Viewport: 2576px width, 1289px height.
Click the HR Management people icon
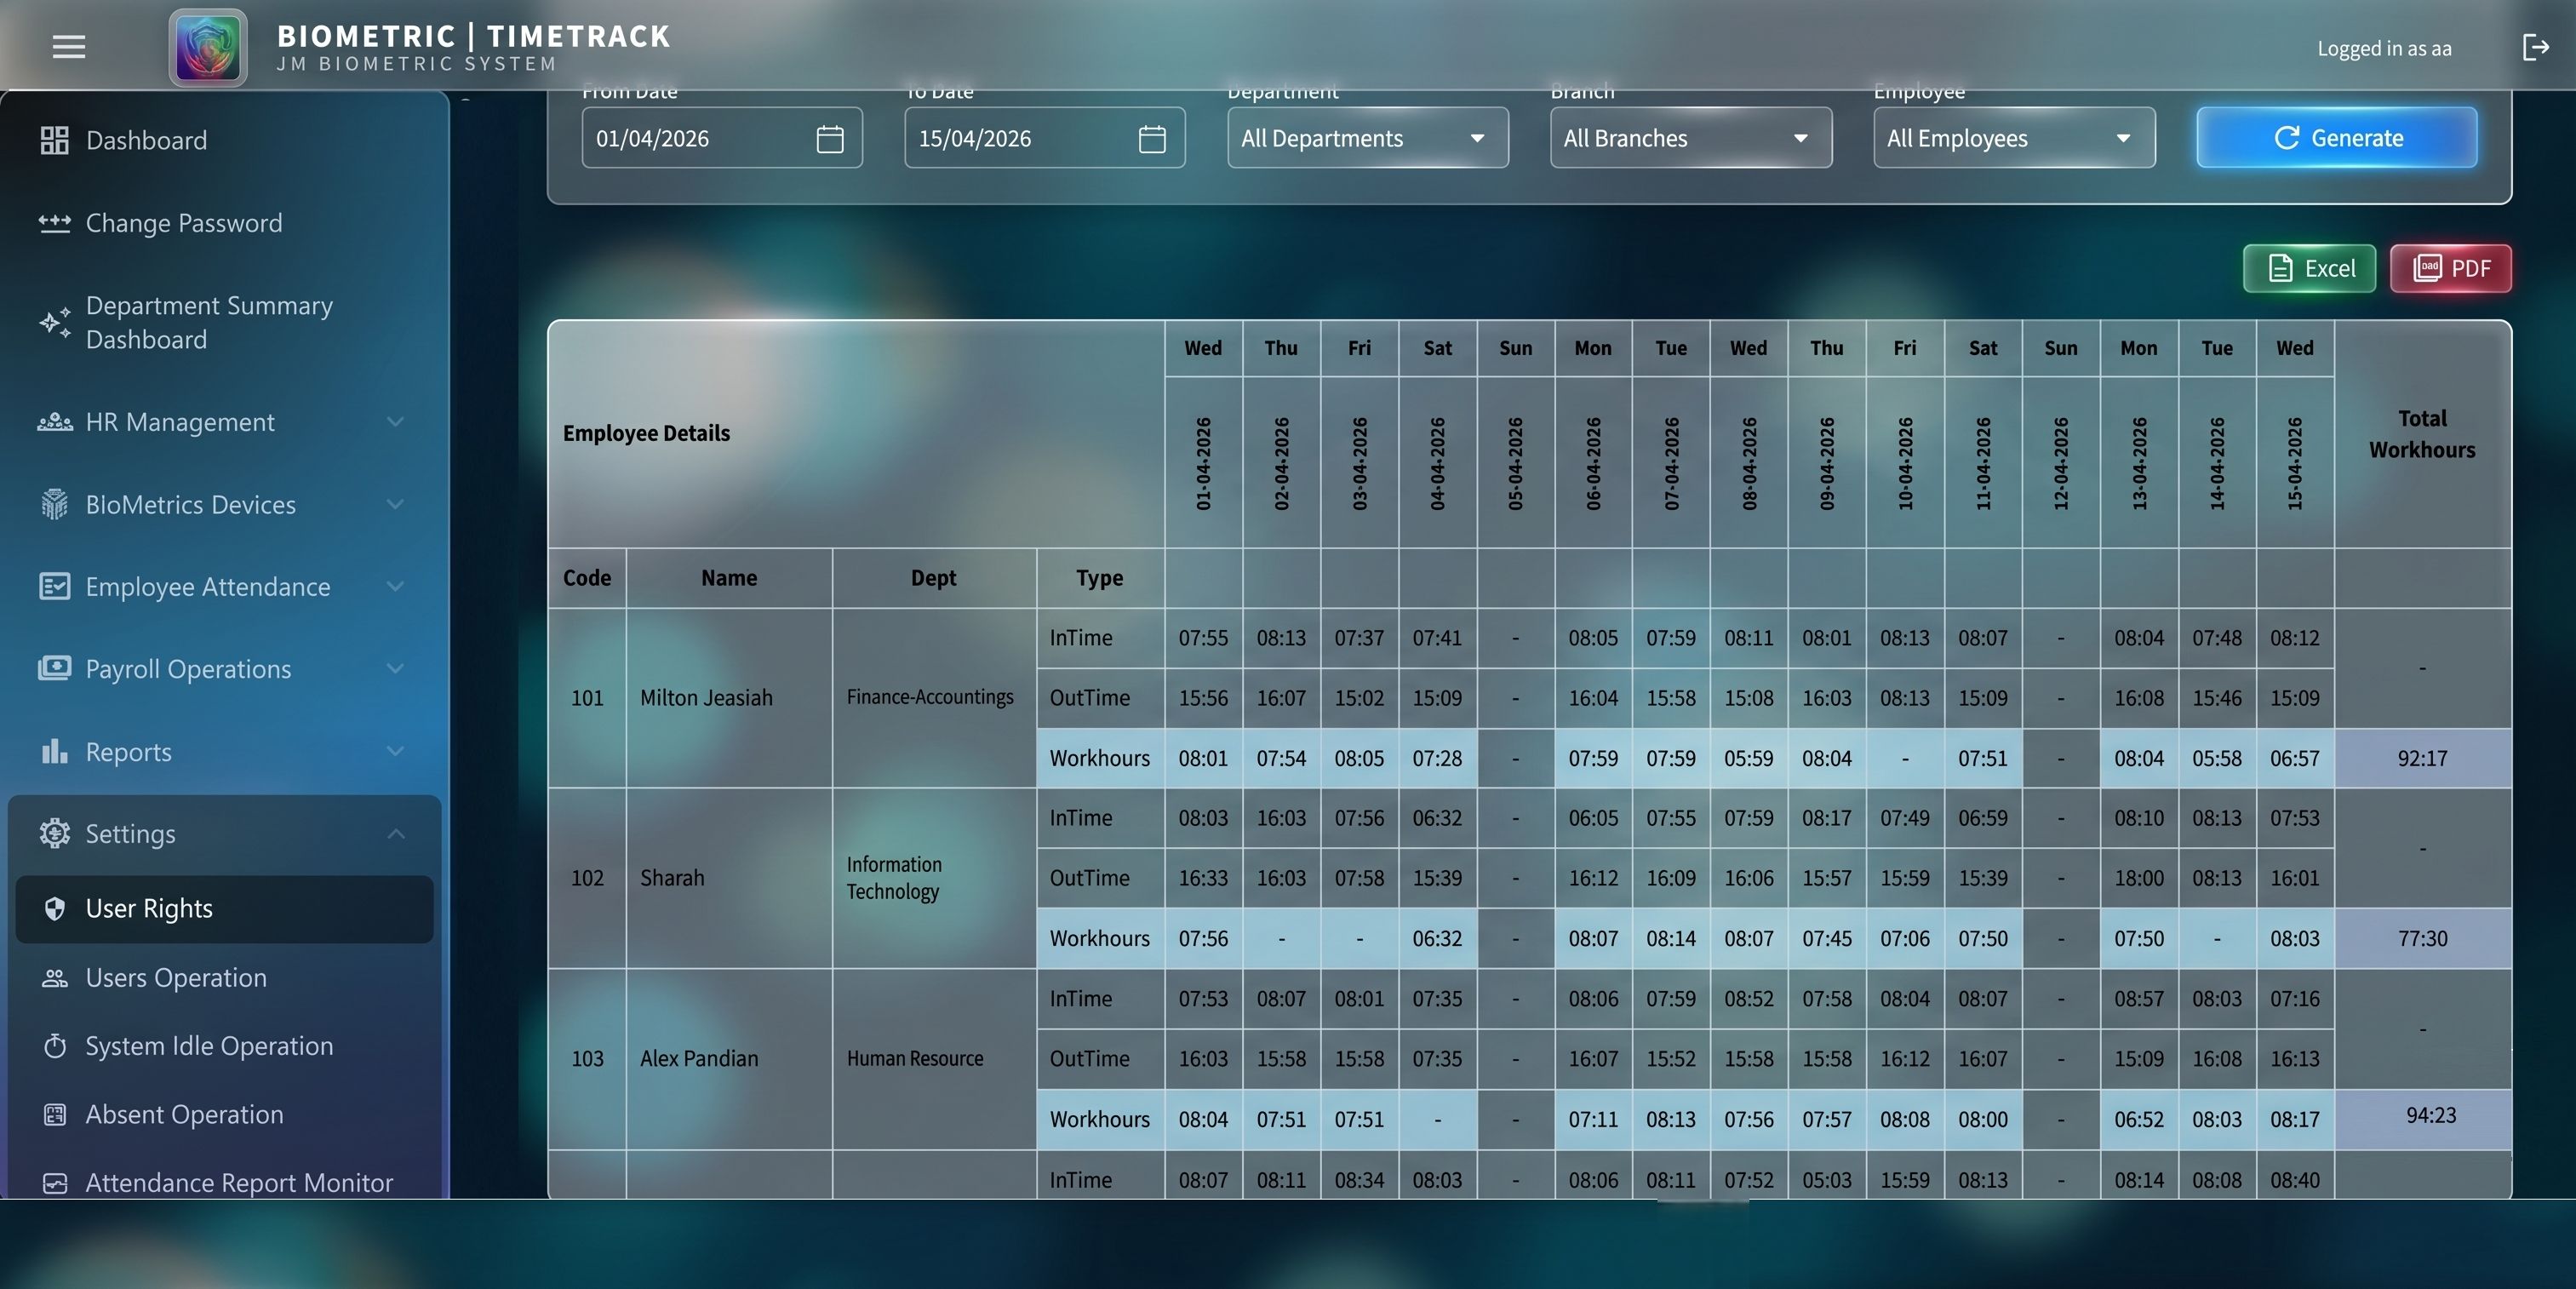point(54,422)
